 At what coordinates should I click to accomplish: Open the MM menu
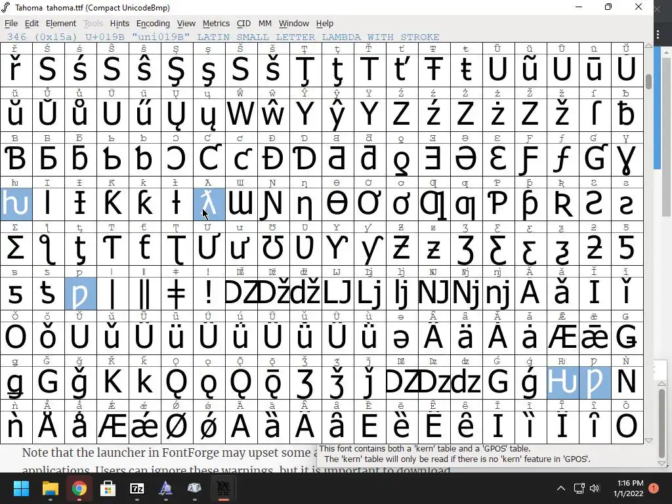point(265,24)
